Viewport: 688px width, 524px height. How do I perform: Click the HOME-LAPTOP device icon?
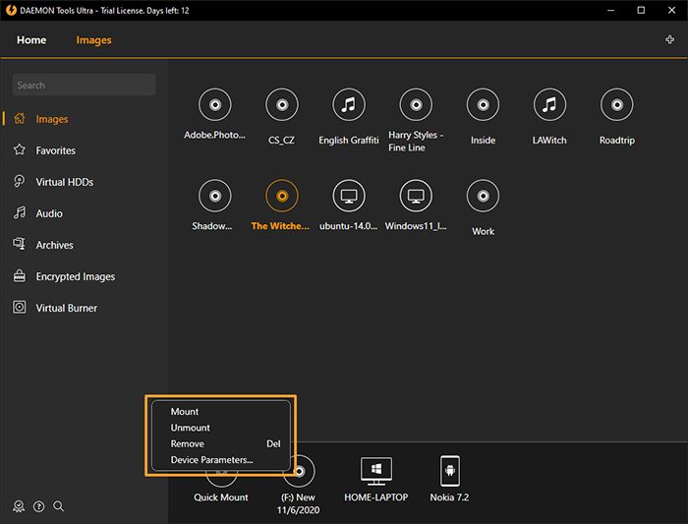point(376,471)
